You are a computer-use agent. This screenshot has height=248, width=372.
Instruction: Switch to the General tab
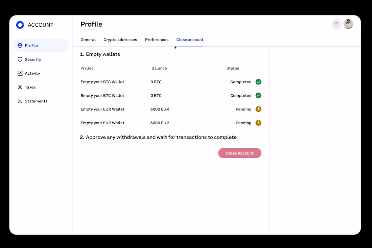(88, 40)
